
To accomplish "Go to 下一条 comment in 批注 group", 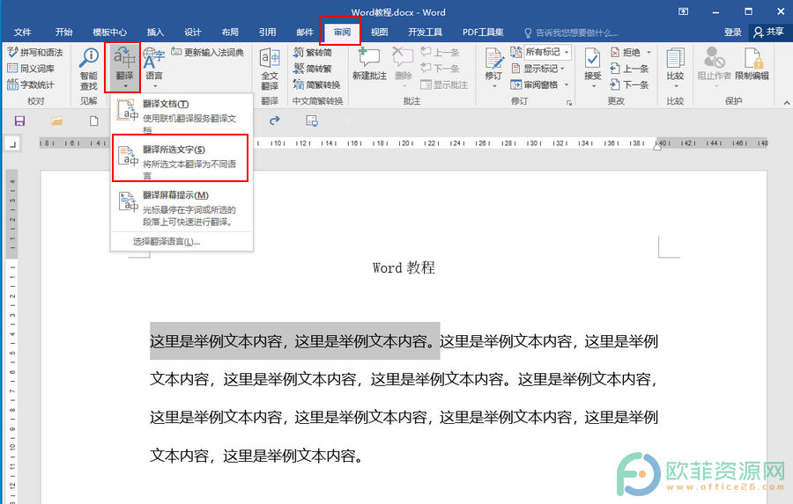I will [x=440, y=69].
